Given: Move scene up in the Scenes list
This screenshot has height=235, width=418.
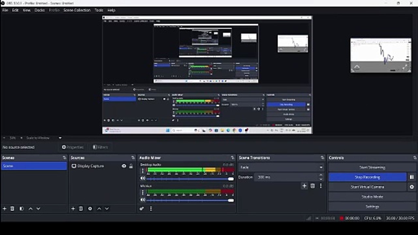Looking at the screenshot, I should (x=31, y=209).
